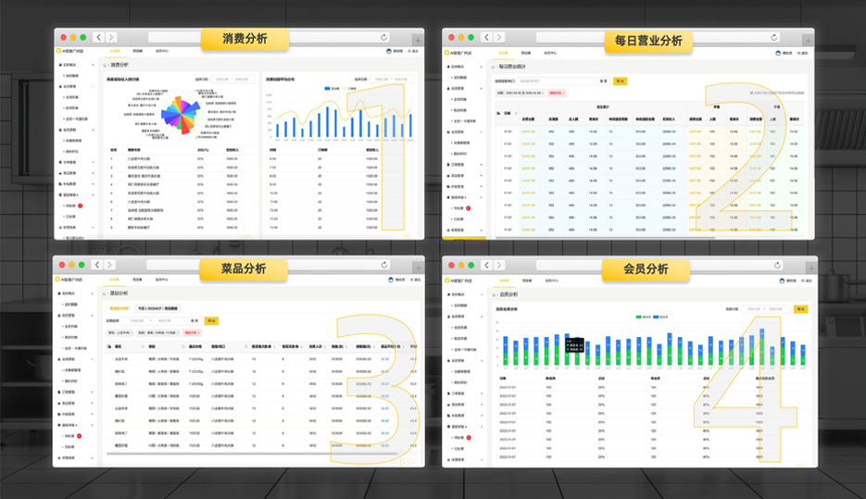Remove the red filter tag in the 每日营业分析 window

[558, 94]
